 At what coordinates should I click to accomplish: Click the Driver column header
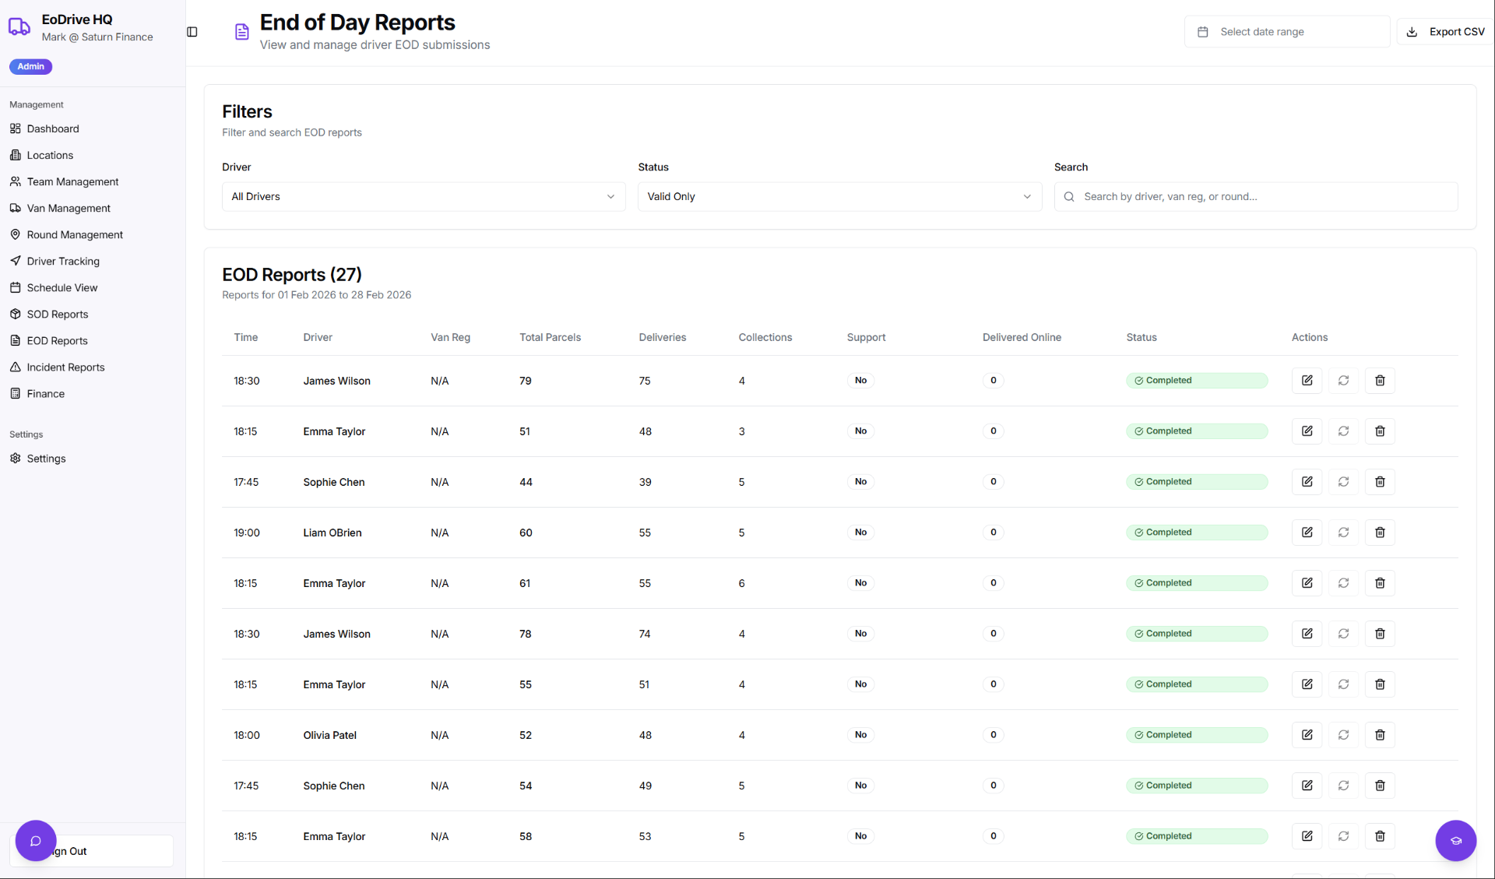click(318, 338)
